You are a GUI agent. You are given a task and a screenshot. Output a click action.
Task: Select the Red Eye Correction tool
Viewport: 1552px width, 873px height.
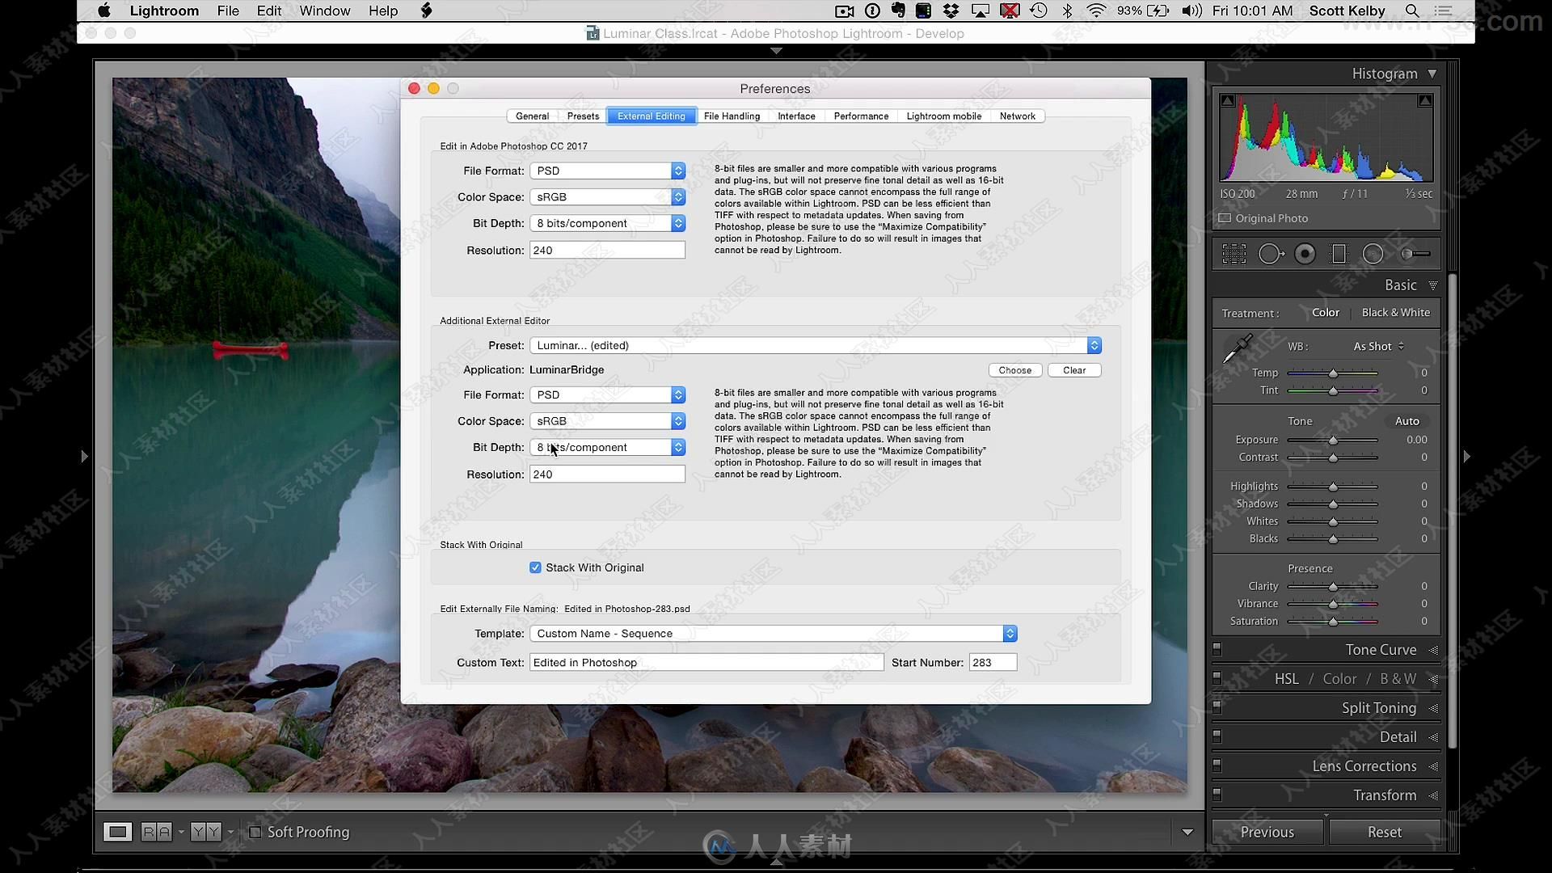click(x=1305, y=254)
